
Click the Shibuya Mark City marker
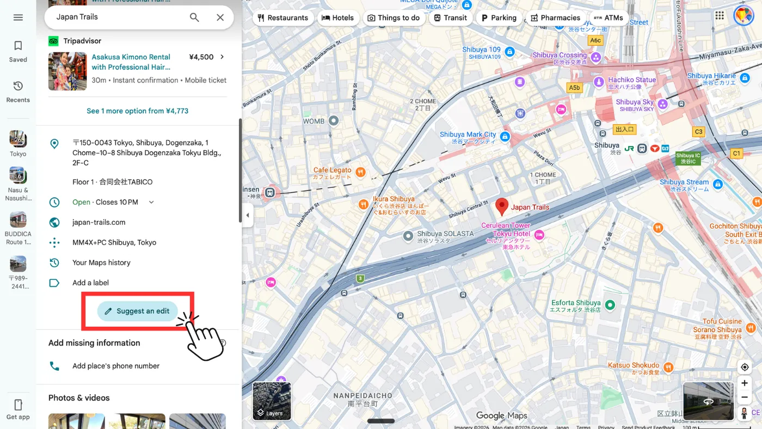tap(505, 136)
